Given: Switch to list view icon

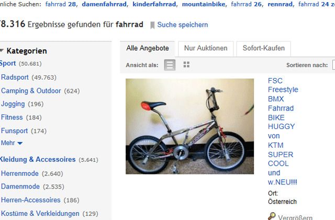Looking at the screenshot, I should [x=170, y=65].
